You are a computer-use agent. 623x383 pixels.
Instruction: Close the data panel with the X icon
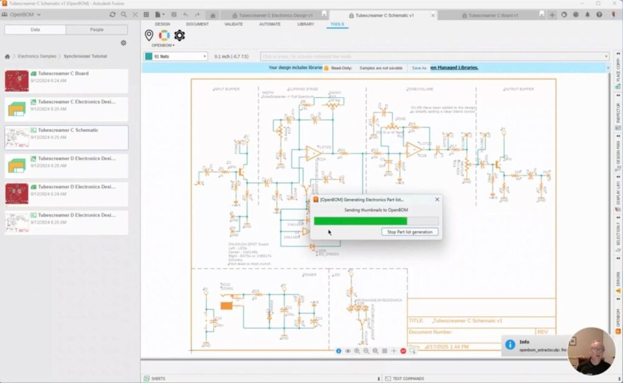(135, 15)
